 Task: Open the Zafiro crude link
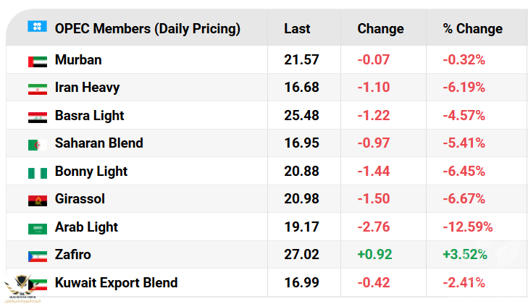tap(73, 255)
